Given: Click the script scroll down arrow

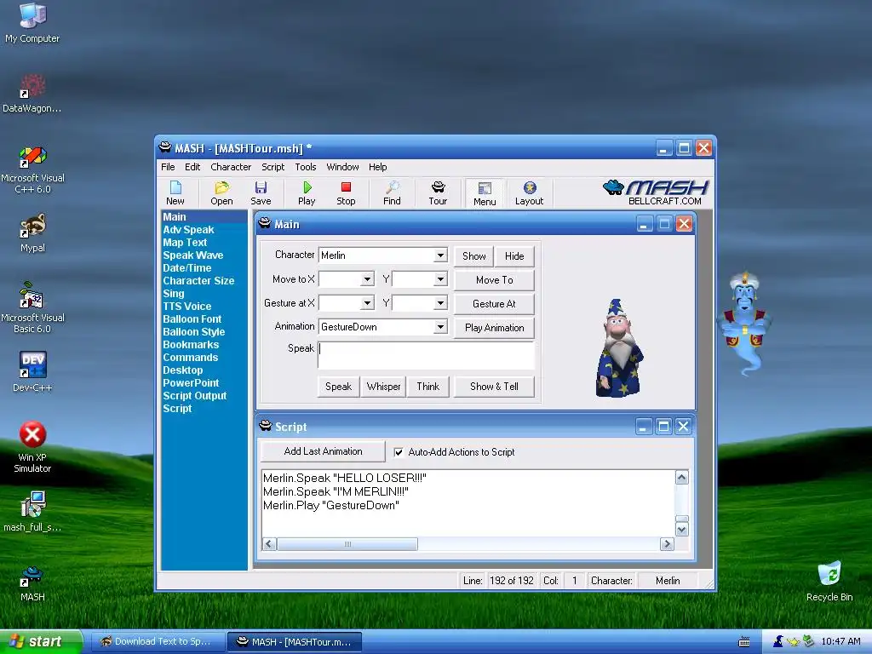Looking at the screenshot, I should (x=682, y=529).
